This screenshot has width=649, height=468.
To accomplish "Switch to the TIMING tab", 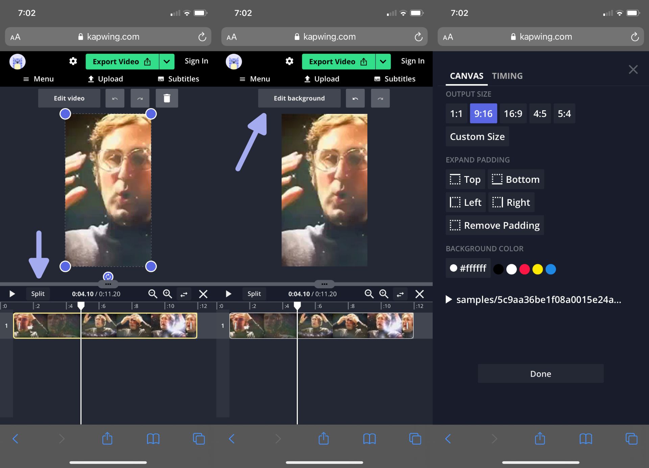I will tap(507, 76).
